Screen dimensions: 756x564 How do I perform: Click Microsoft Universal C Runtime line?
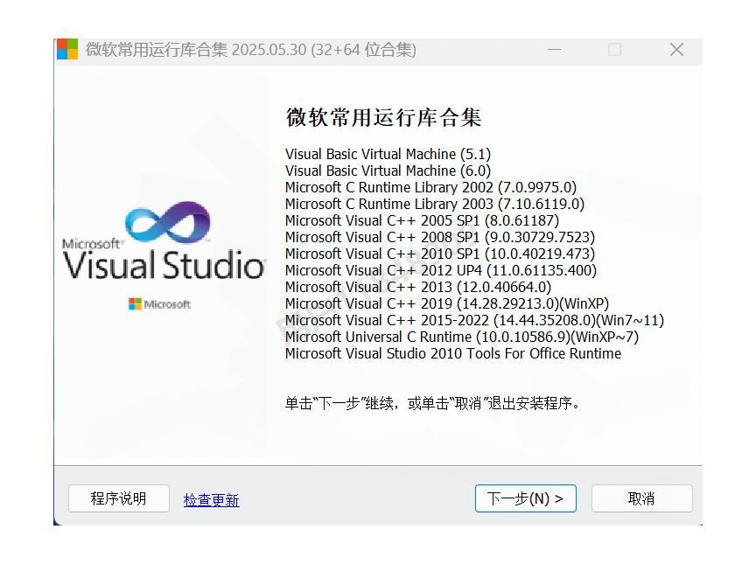pyautogui.click(x=461, y=337)
